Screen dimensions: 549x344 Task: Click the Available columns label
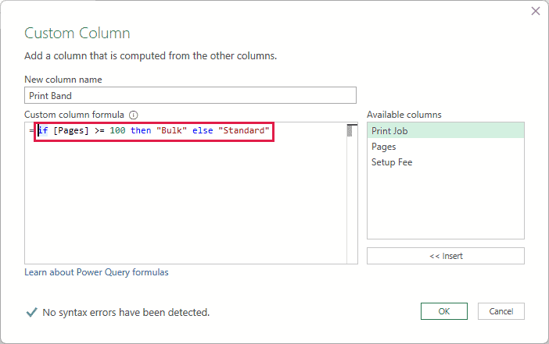(x=404, y=115)
